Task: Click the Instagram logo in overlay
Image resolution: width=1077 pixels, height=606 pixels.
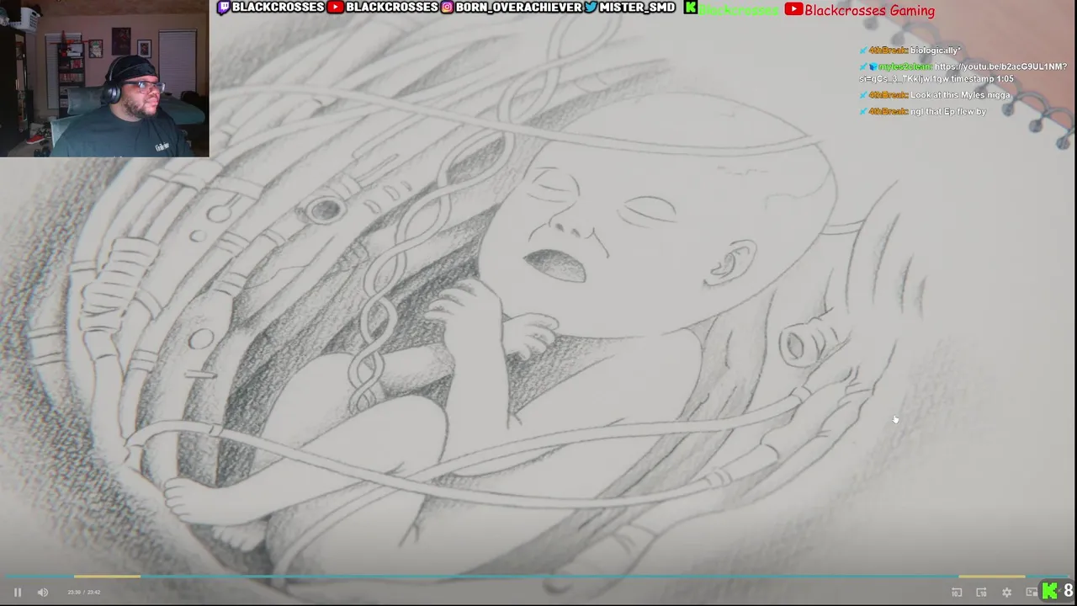Action: coord(447,7)
